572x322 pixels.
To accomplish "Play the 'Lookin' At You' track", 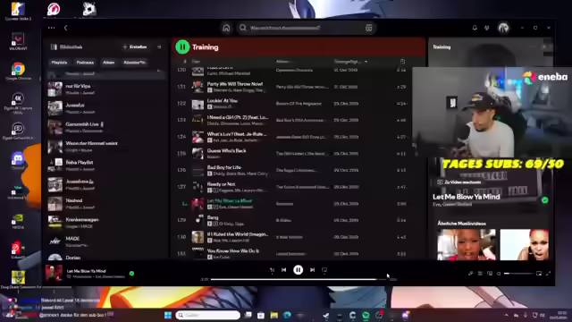I will tap(299, 104).
